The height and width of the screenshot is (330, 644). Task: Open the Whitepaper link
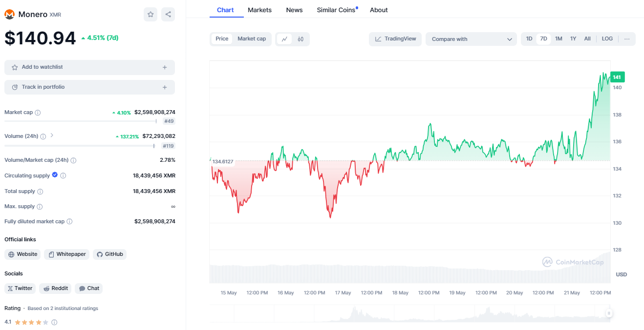tap(66, 254)
